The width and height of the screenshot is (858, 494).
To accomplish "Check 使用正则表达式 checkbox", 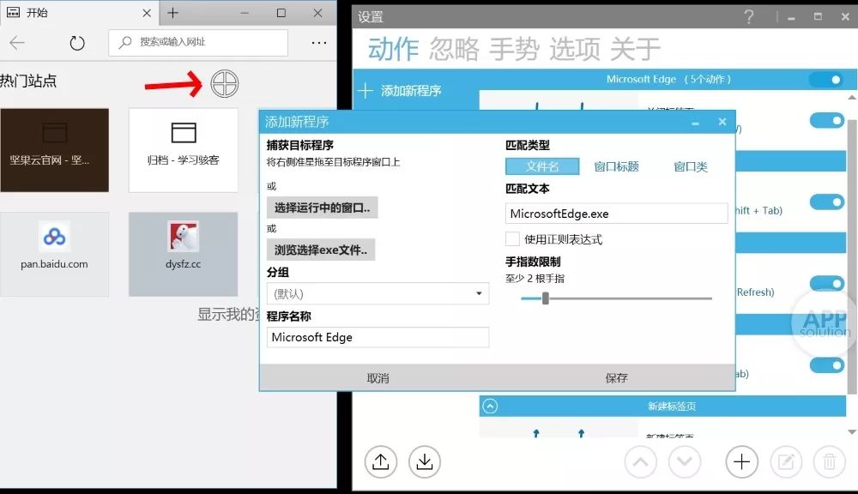I will pos(512,239).
